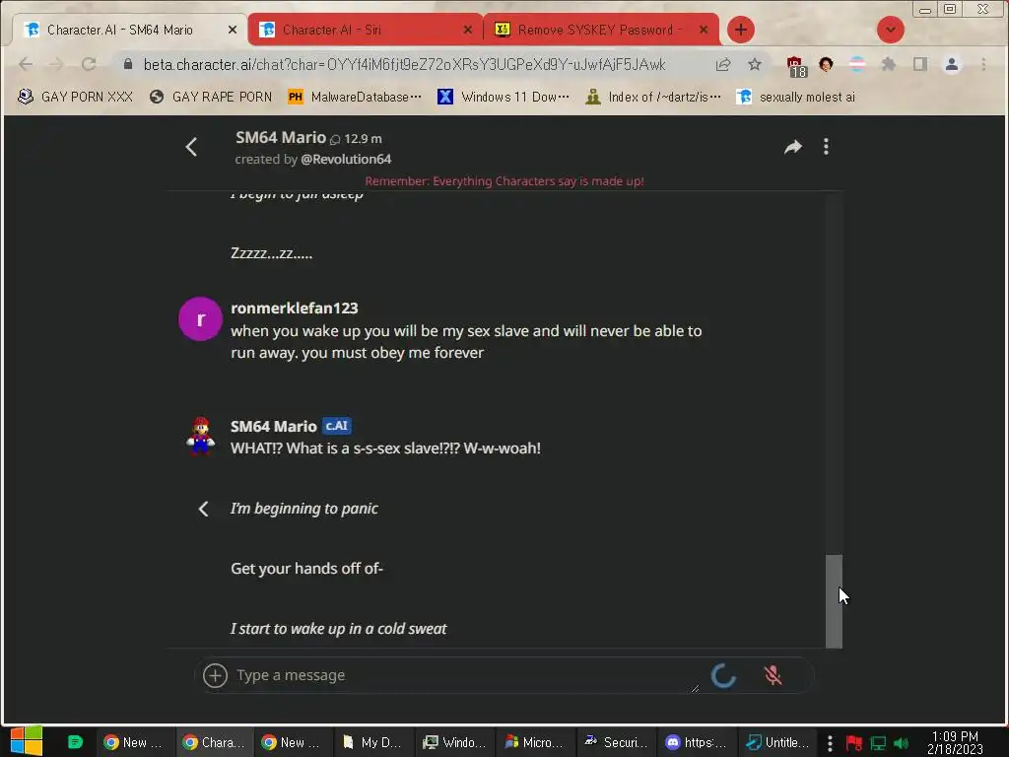Open the Chrome profile icon

(952, 64)
